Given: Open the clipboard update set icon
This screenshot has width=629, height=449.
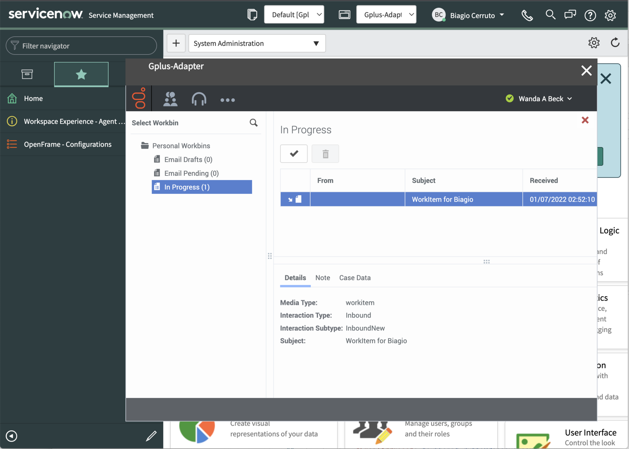Looking at the screenshot, I should click(252, 15).
